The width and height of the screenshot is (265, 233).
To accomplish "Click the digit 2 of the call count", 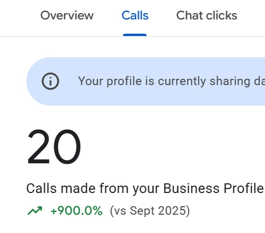I will point(39,146).
